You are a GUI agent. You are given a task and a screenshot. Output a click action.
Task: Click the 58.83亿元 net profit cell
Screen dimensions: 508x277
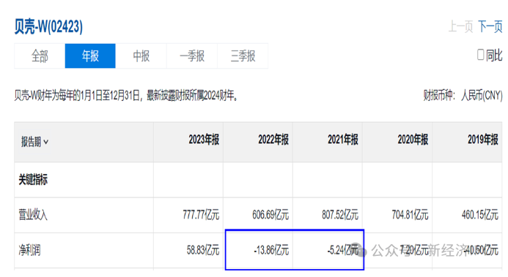[x=203, y=250]
